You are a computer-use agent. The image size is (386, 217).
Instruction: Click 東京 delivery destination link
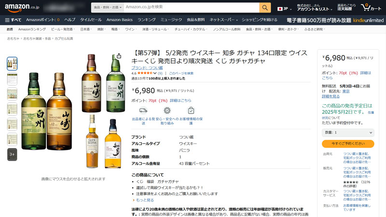[346, 91]
